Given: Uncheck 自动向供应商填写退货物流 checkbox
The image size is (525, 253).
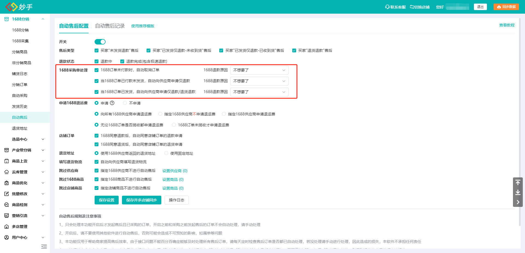Looking at the screenshot, I should click(x=97, y=162).
